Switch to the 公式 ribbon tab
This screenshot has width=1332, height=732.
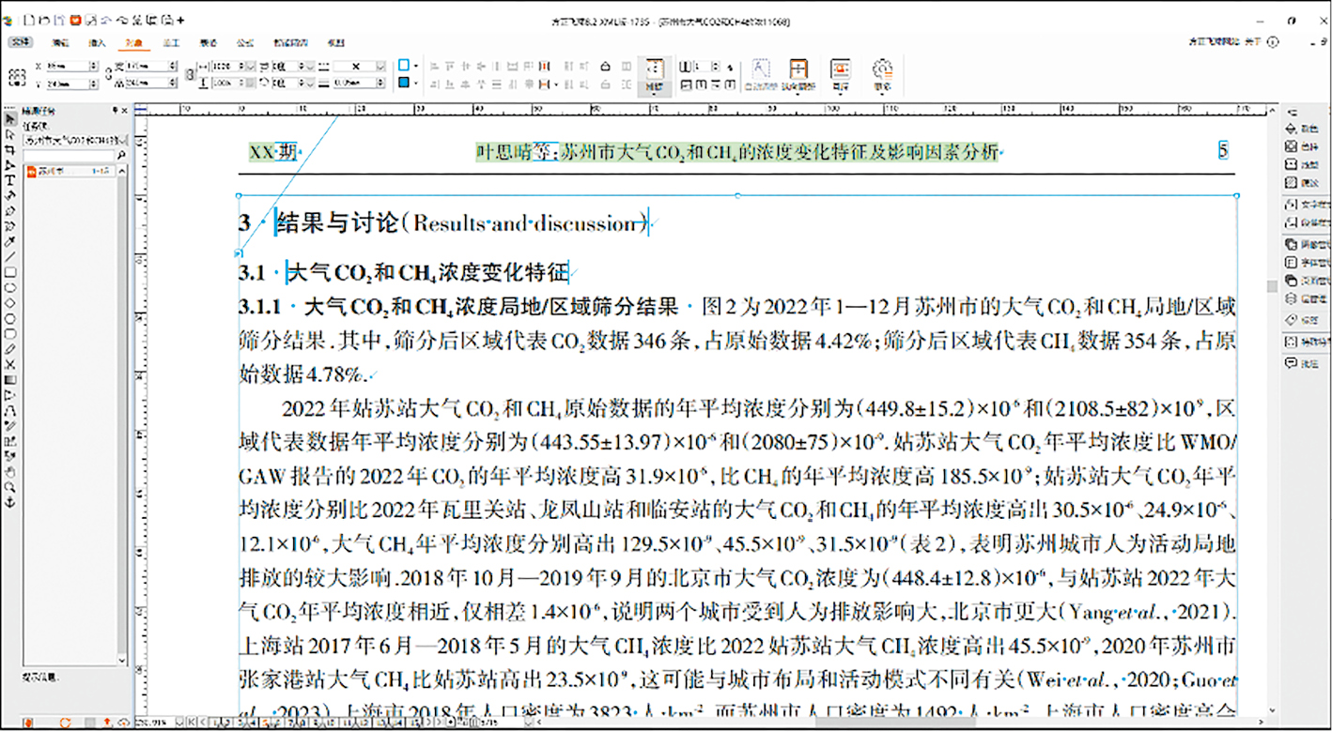(245, 42)
